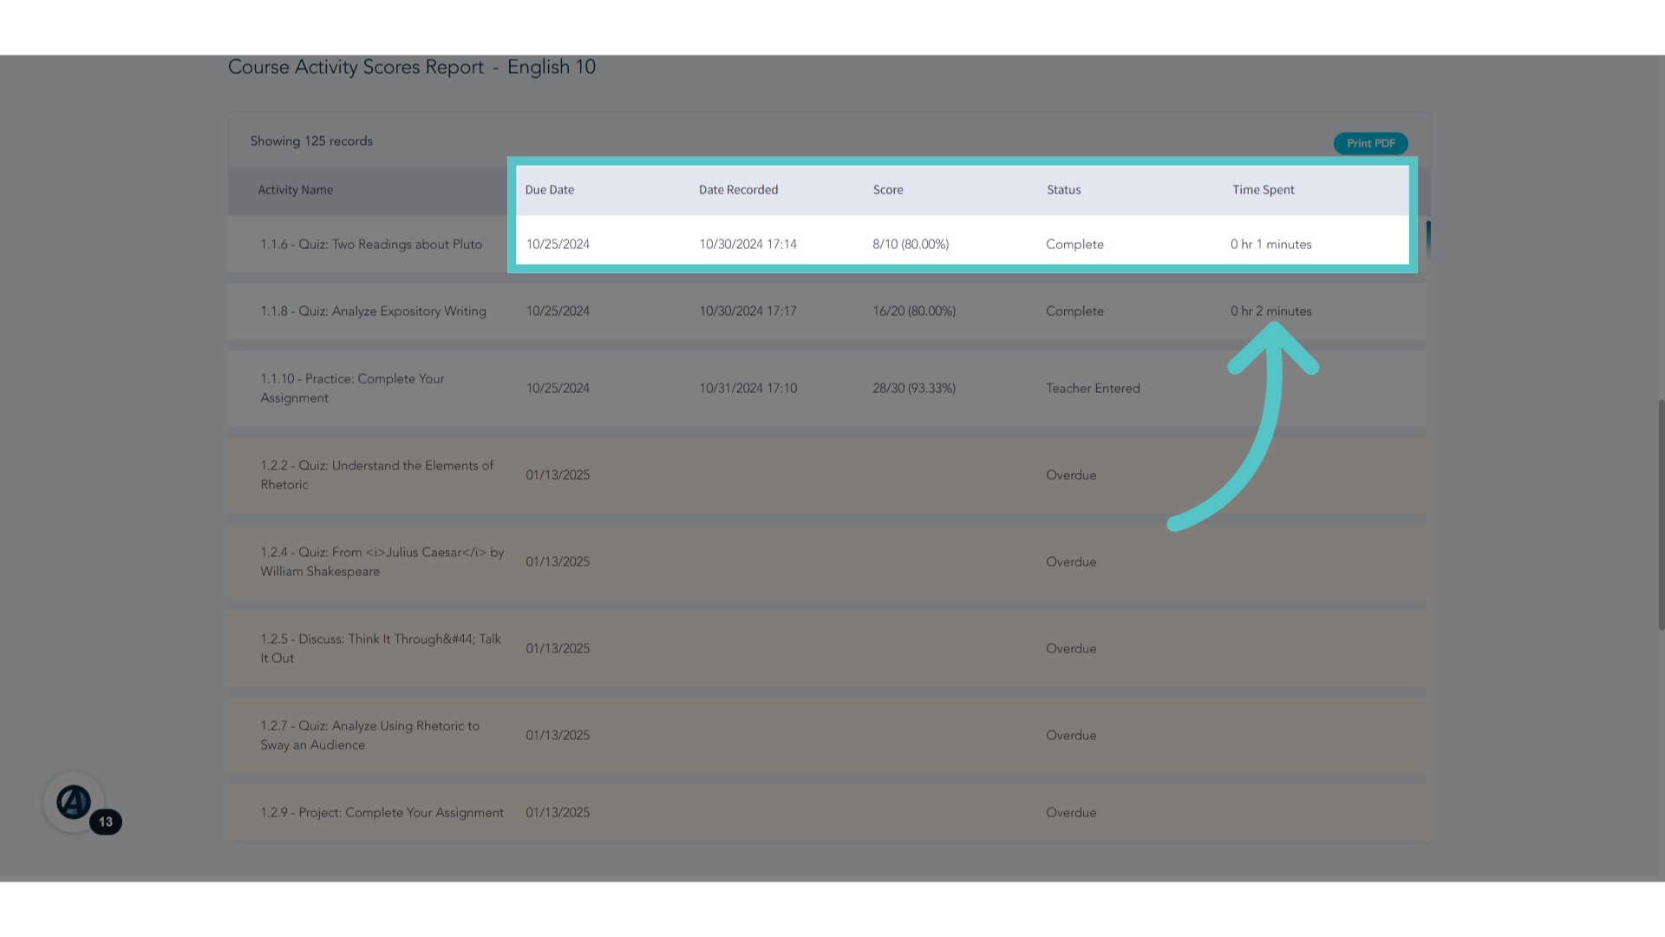Select row 1.2.9 - Project: Complete Your Assignment
This screenshot has height=937, width=1665.
coord(827,813)
